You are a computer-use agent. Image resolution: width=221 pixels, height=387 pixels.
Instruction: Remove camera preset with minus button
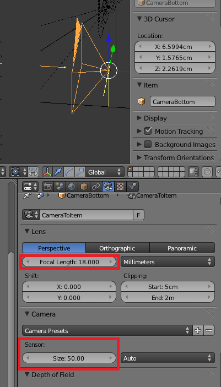[x=209, y=330]
